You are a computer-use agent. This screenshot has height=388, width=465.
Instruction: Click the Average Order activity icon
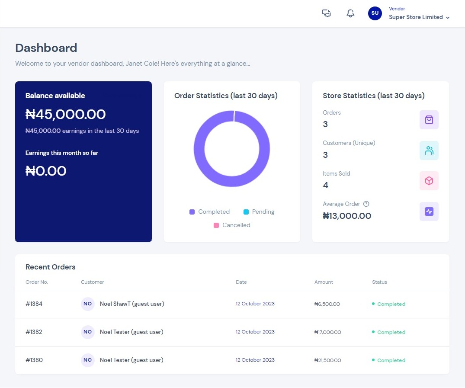[429, 212]
